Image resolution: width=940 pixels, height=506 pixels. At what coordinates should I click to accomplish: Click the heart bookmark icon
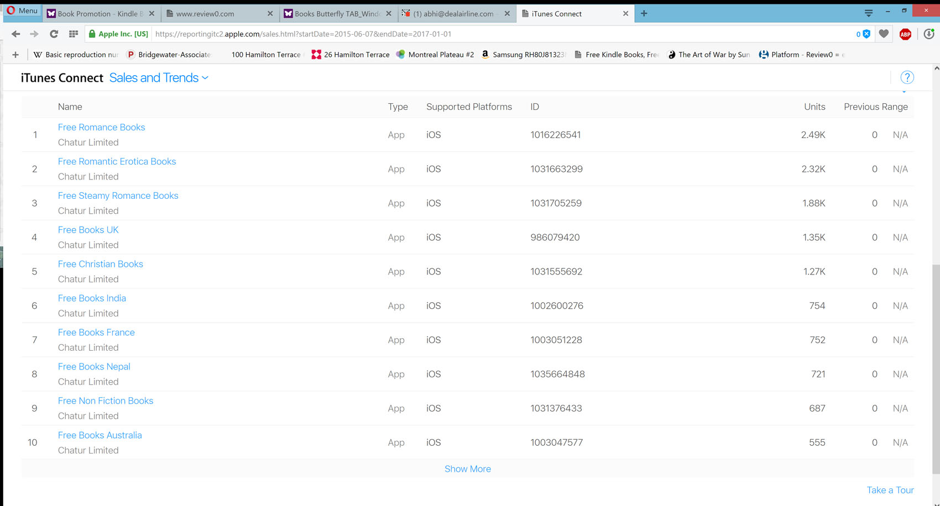coord(884,34)
